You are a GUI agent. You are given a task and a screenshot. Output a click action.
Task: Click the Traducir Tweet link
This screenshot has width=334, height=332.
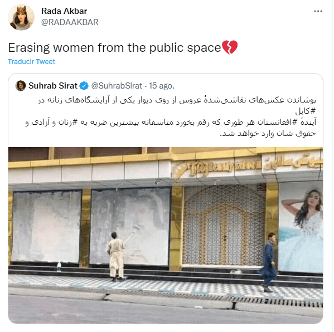tap(32, 61)
